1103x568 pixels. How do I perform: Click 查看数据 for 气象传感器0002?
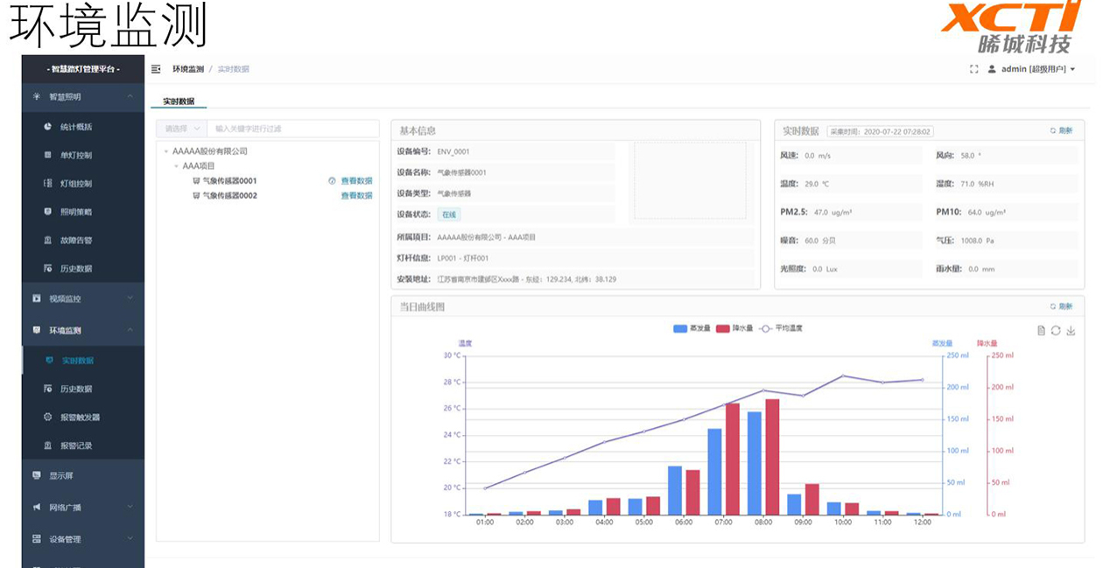(x=356, y=196)
